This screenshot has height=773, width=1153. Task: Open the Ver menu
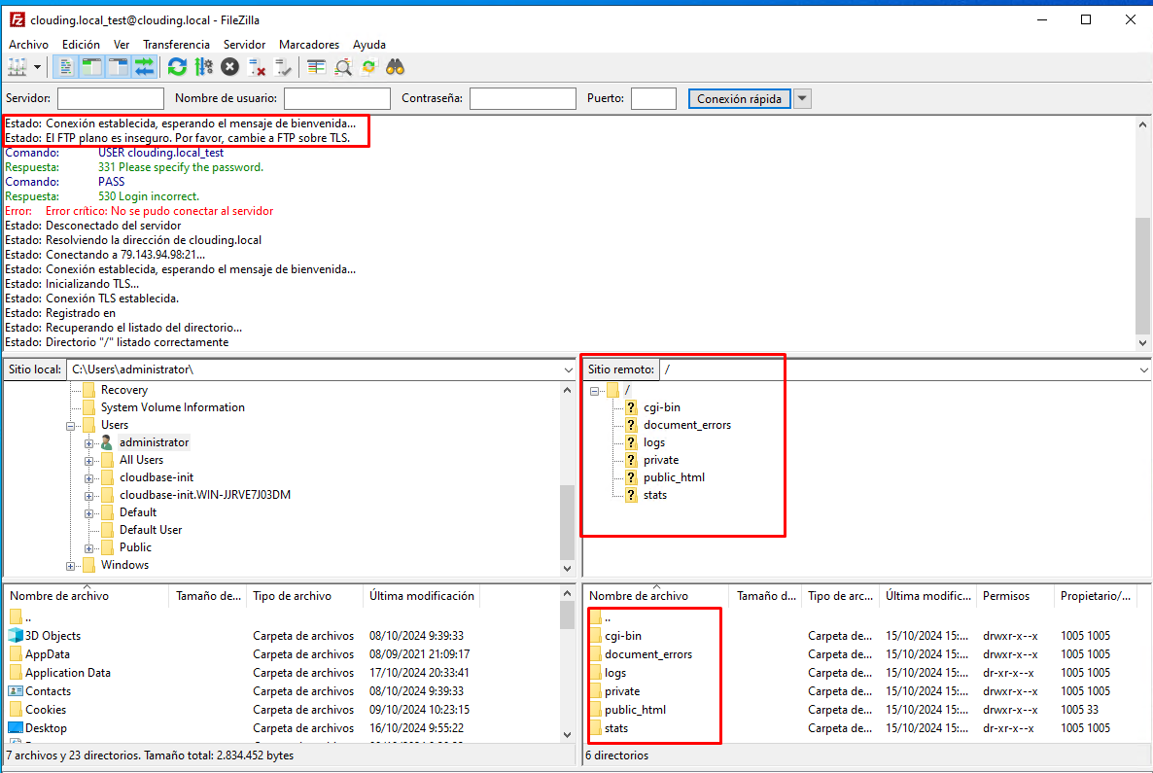click(x=122, y=45)
